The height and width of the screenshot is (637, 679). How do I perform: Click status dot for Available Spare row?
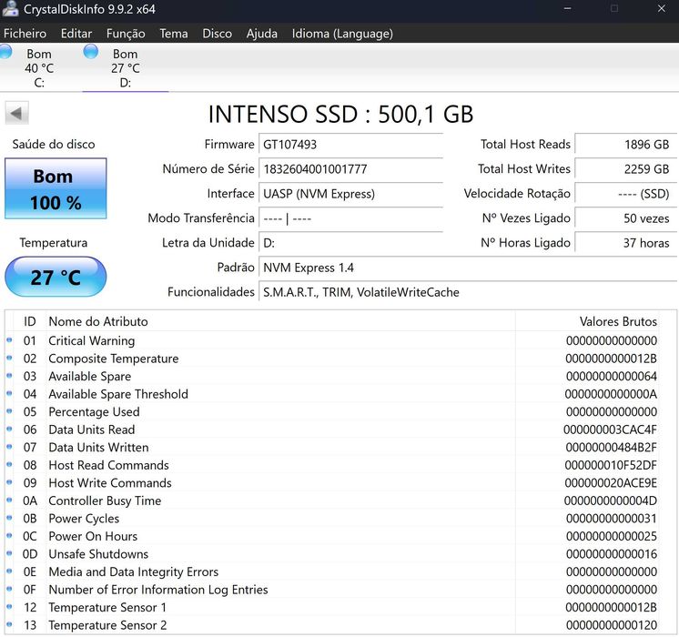pyautogui.click(x=9, y=376)
